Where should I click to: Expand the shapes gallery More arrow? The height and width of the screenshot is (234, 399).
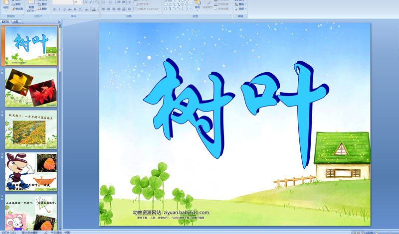pyautogui.click(x=191, y=8)
